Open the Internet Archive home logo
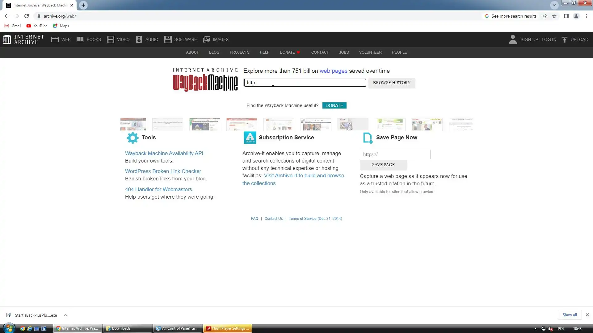 point(23,39)
